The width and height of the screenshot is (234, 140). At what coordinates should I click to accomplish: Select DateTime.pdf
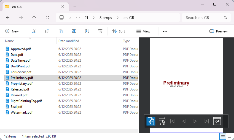click(x=71, y=61)
